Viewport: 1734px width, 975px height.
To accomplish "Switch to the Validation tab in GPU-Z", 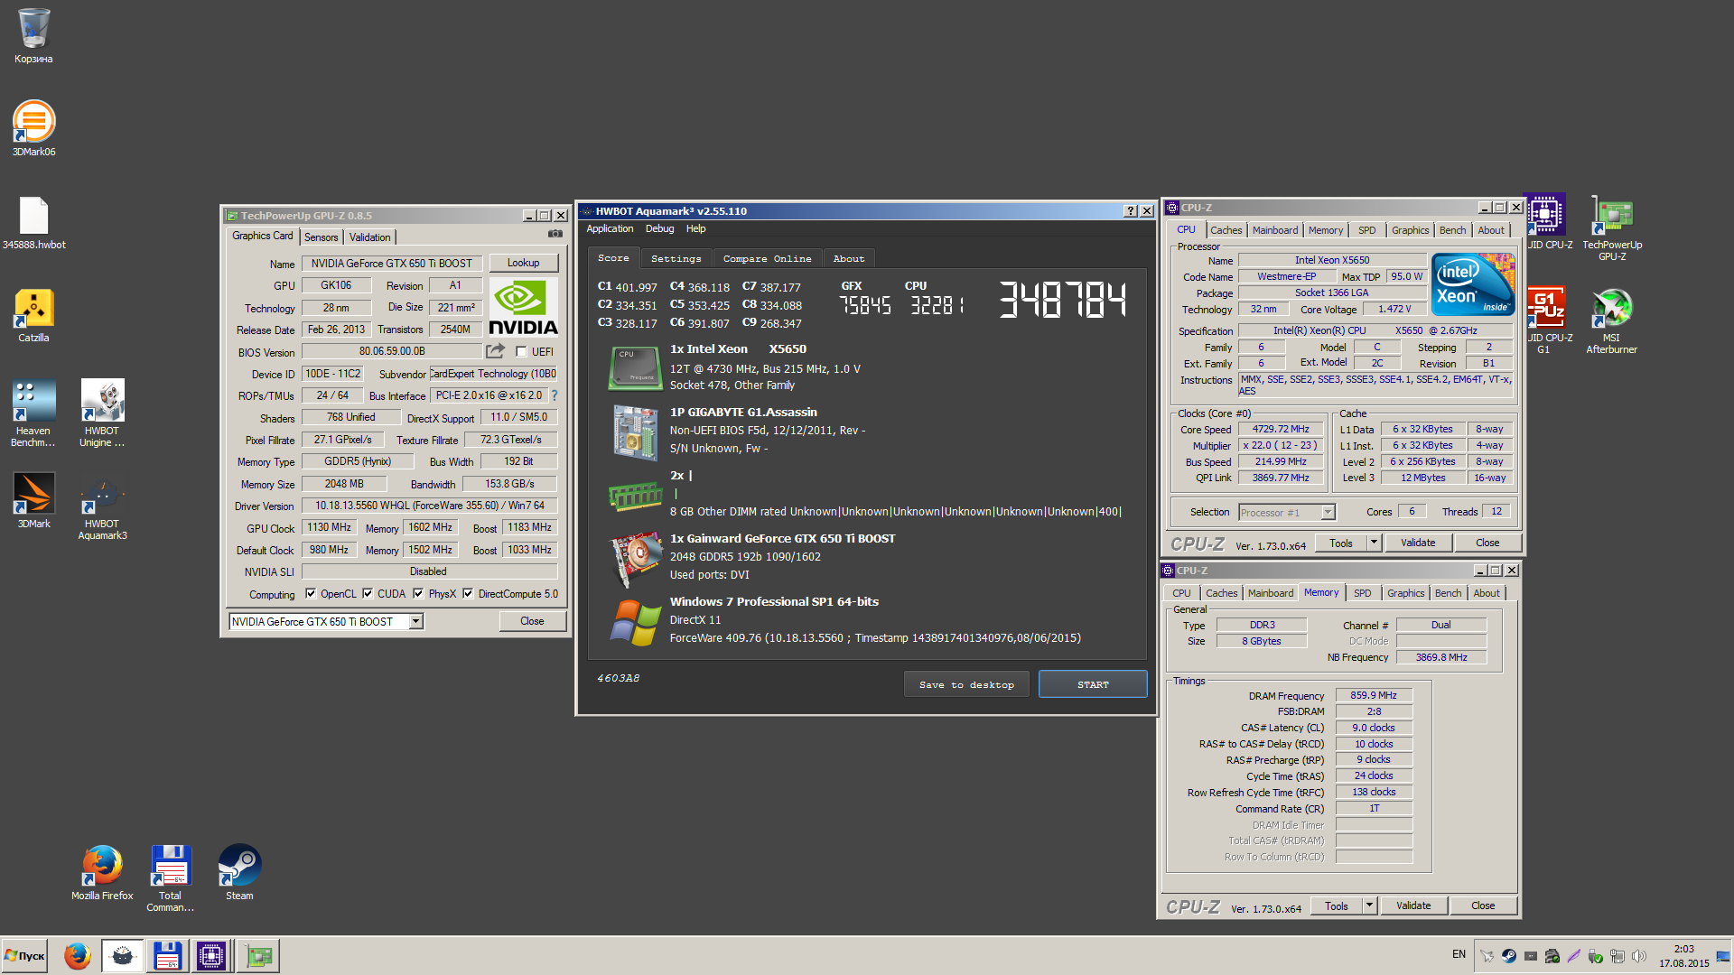I will (370, 237).
